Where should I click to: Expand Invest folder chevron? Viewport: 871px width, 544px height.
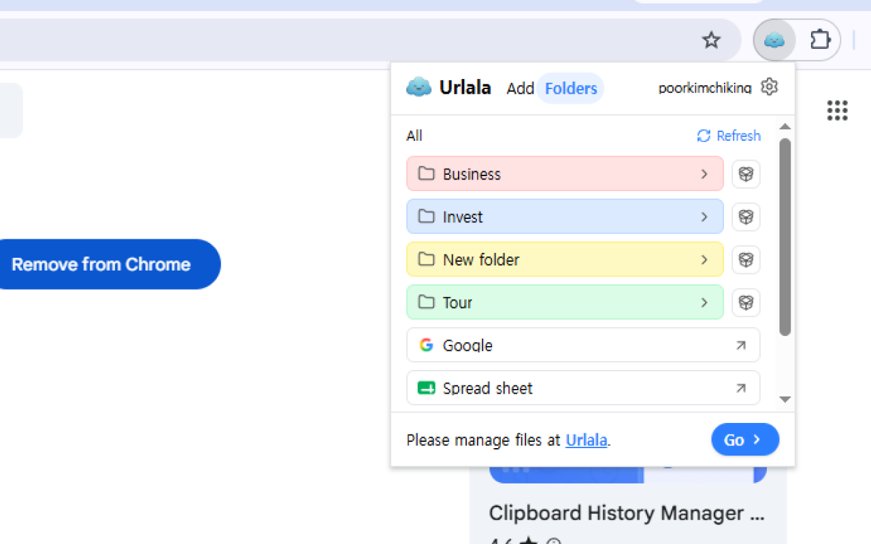coord(704,217)
